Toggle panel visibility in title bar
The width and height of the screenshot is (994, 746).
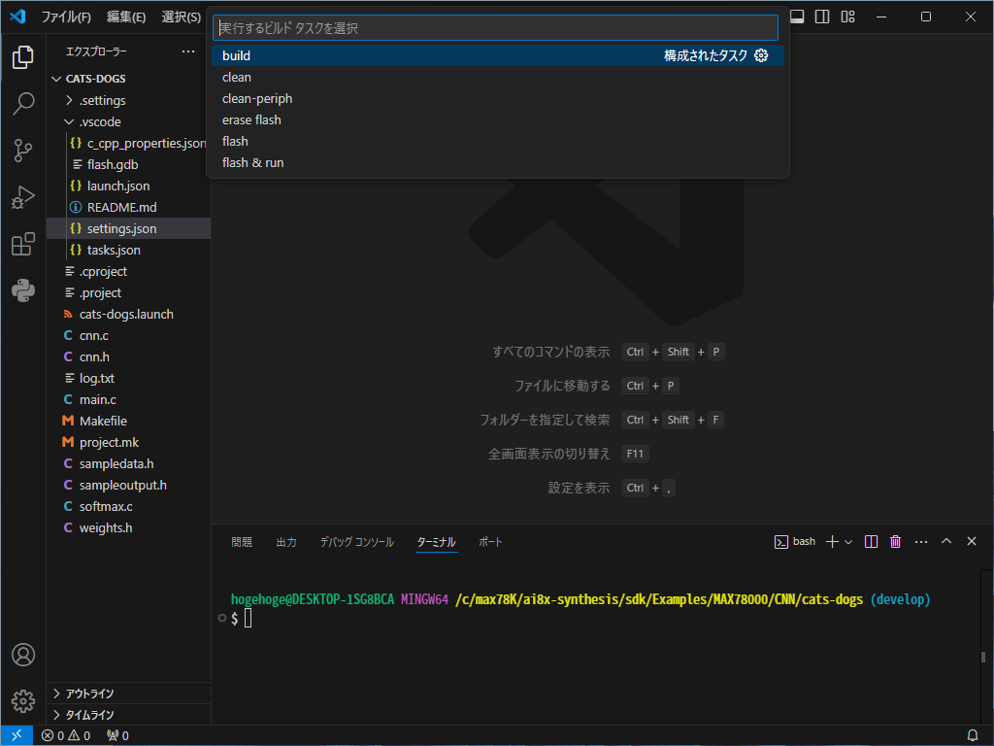[x=797, y=17]
